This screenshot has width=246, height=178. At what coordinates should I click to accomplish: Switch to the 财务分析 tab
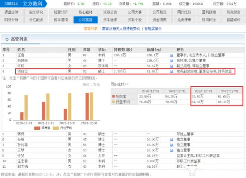[12, 20]
